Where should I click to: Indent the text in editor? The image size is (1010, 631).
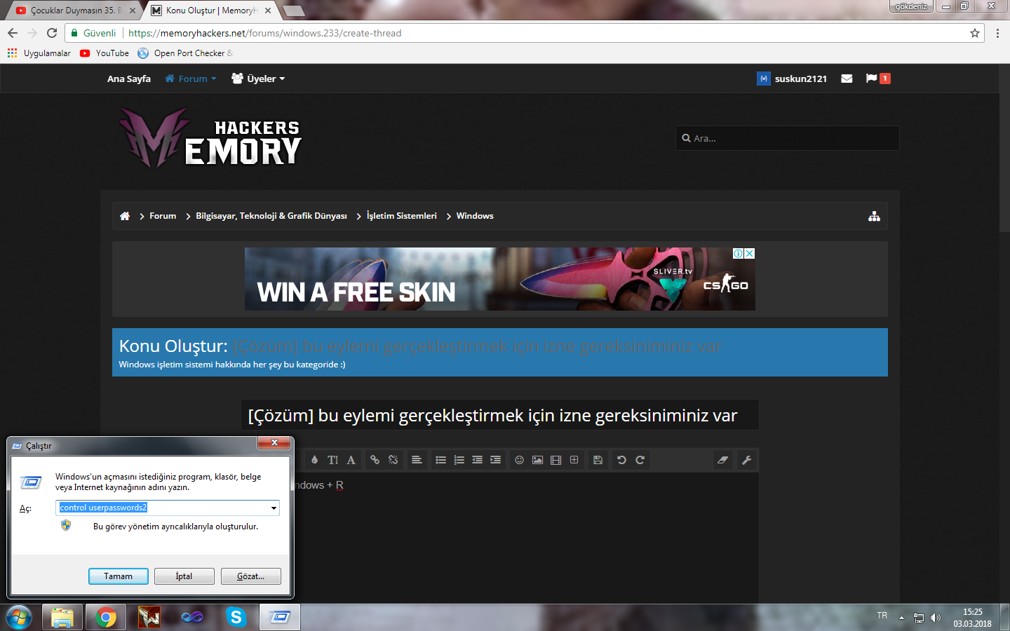click(x=495, y=460)
